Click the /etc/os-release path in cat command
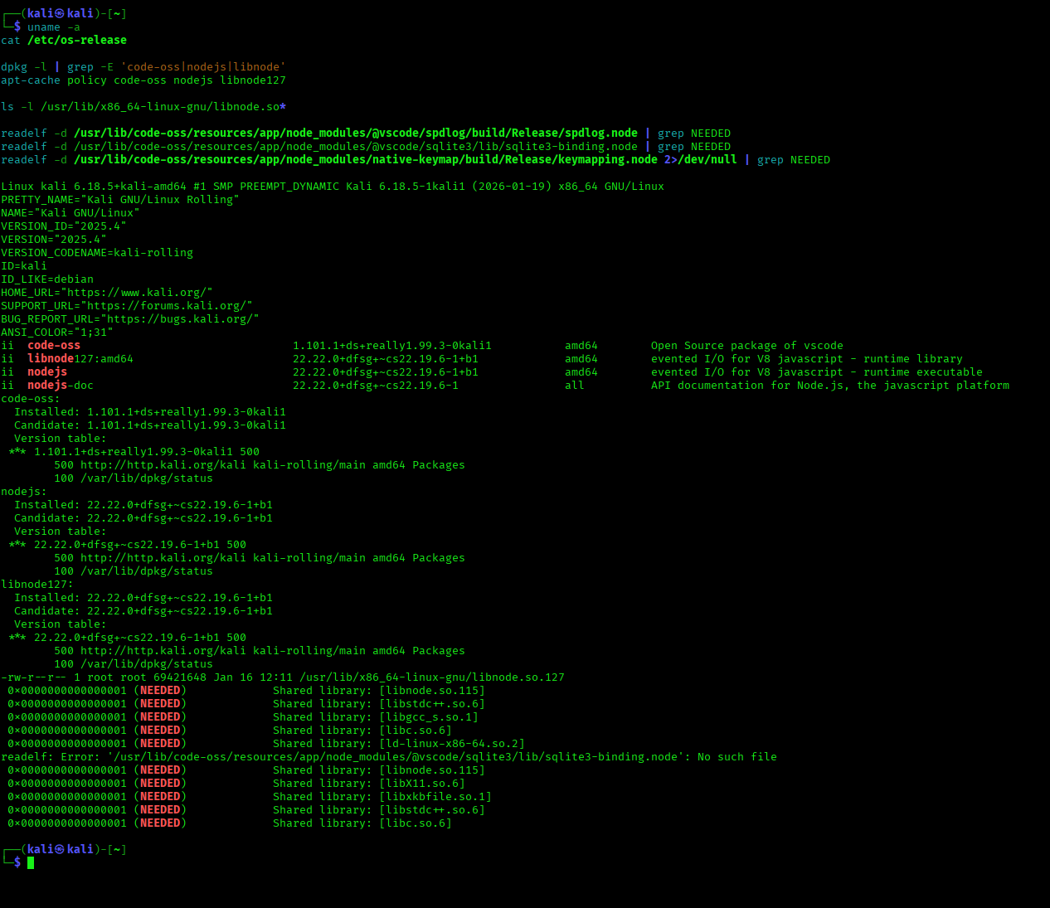Viewport: 1050px width, 908px height. point(76,41)
